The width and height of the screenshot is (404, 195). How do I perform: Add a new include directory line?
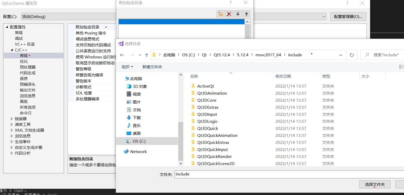(221, 14)
